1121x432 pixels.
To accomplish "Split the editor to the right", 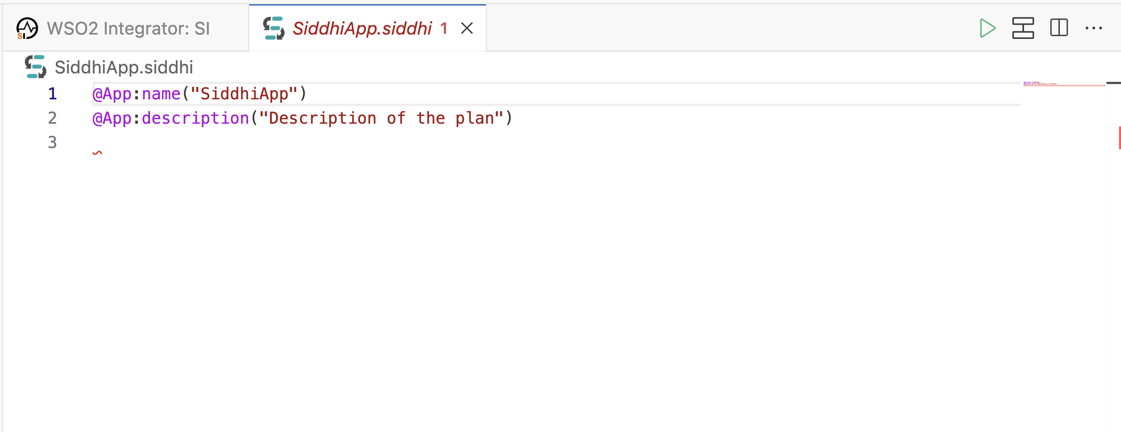I will click(x=1059, y=28).
